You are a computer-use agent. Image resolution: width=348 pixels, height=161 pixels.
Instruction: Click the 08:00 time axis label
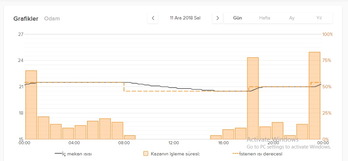click(124, 143)
